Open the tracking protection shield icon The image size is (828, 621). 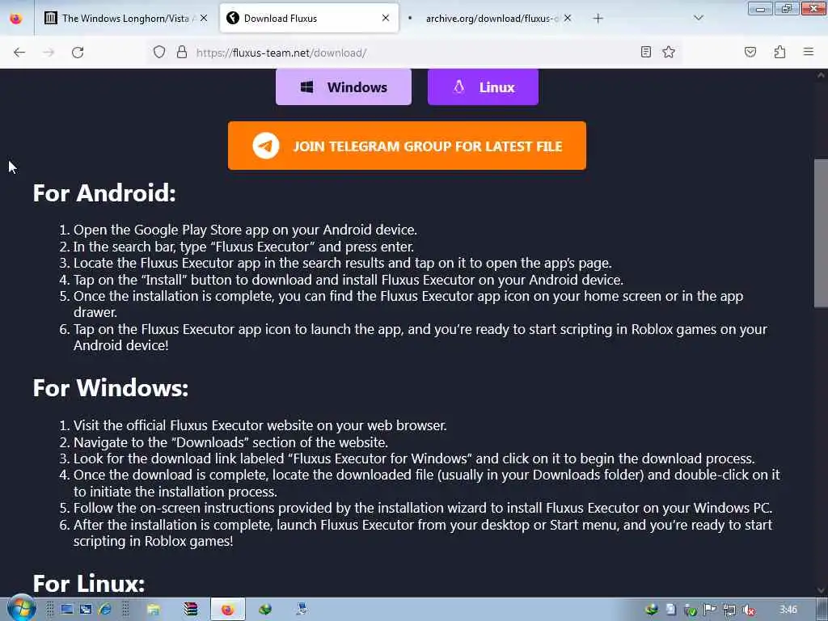coord(159,53)
